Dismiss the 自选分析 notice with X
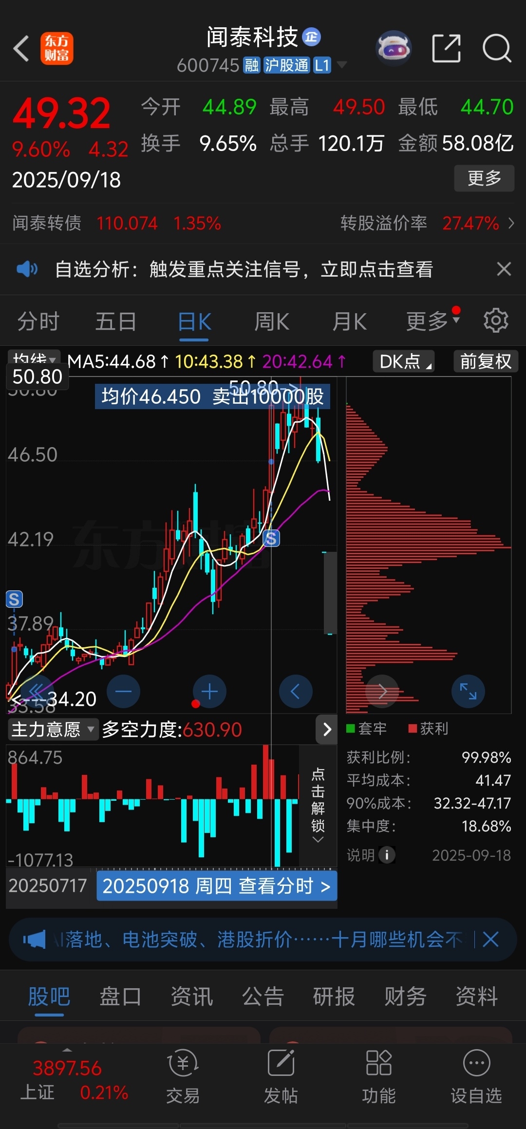The height and width of the screenshot is (1129, 526). 504,269
